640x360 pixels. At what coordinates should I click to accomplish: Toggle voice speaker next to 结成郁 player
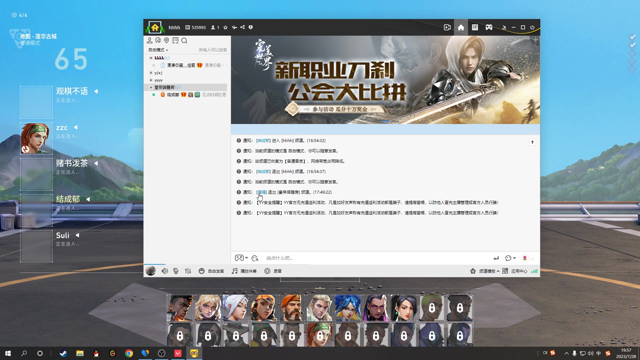point(88,199)
